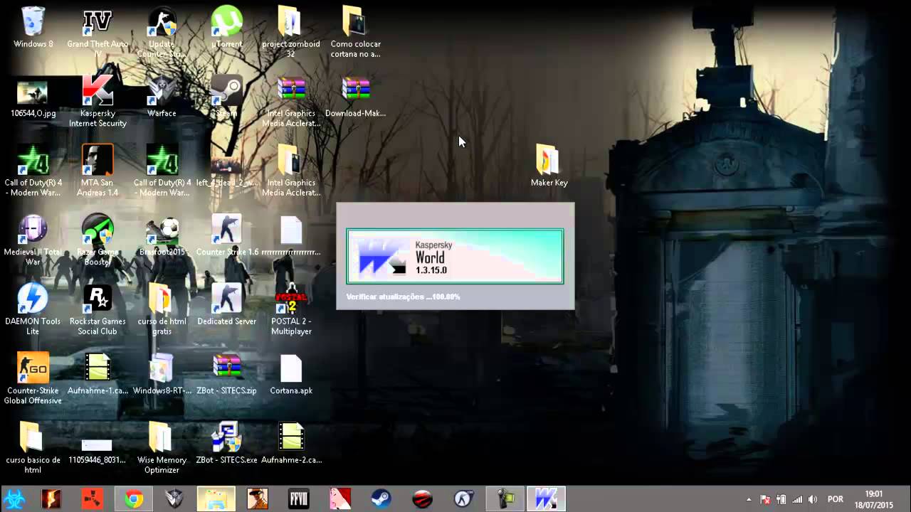The width and height of the screenshot is (911, 512).
Task: Open the Wise Memory Optimizer folder
Action: pyautogui.click(x=162, y=437)
